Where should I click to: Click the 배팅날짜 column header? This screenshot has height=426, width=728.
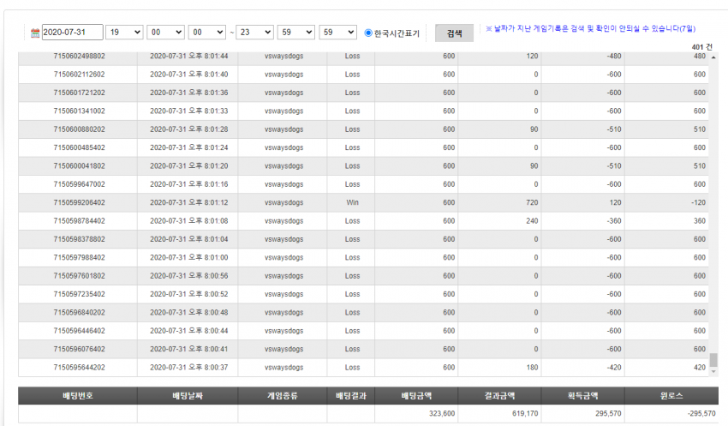pos(188,396)
